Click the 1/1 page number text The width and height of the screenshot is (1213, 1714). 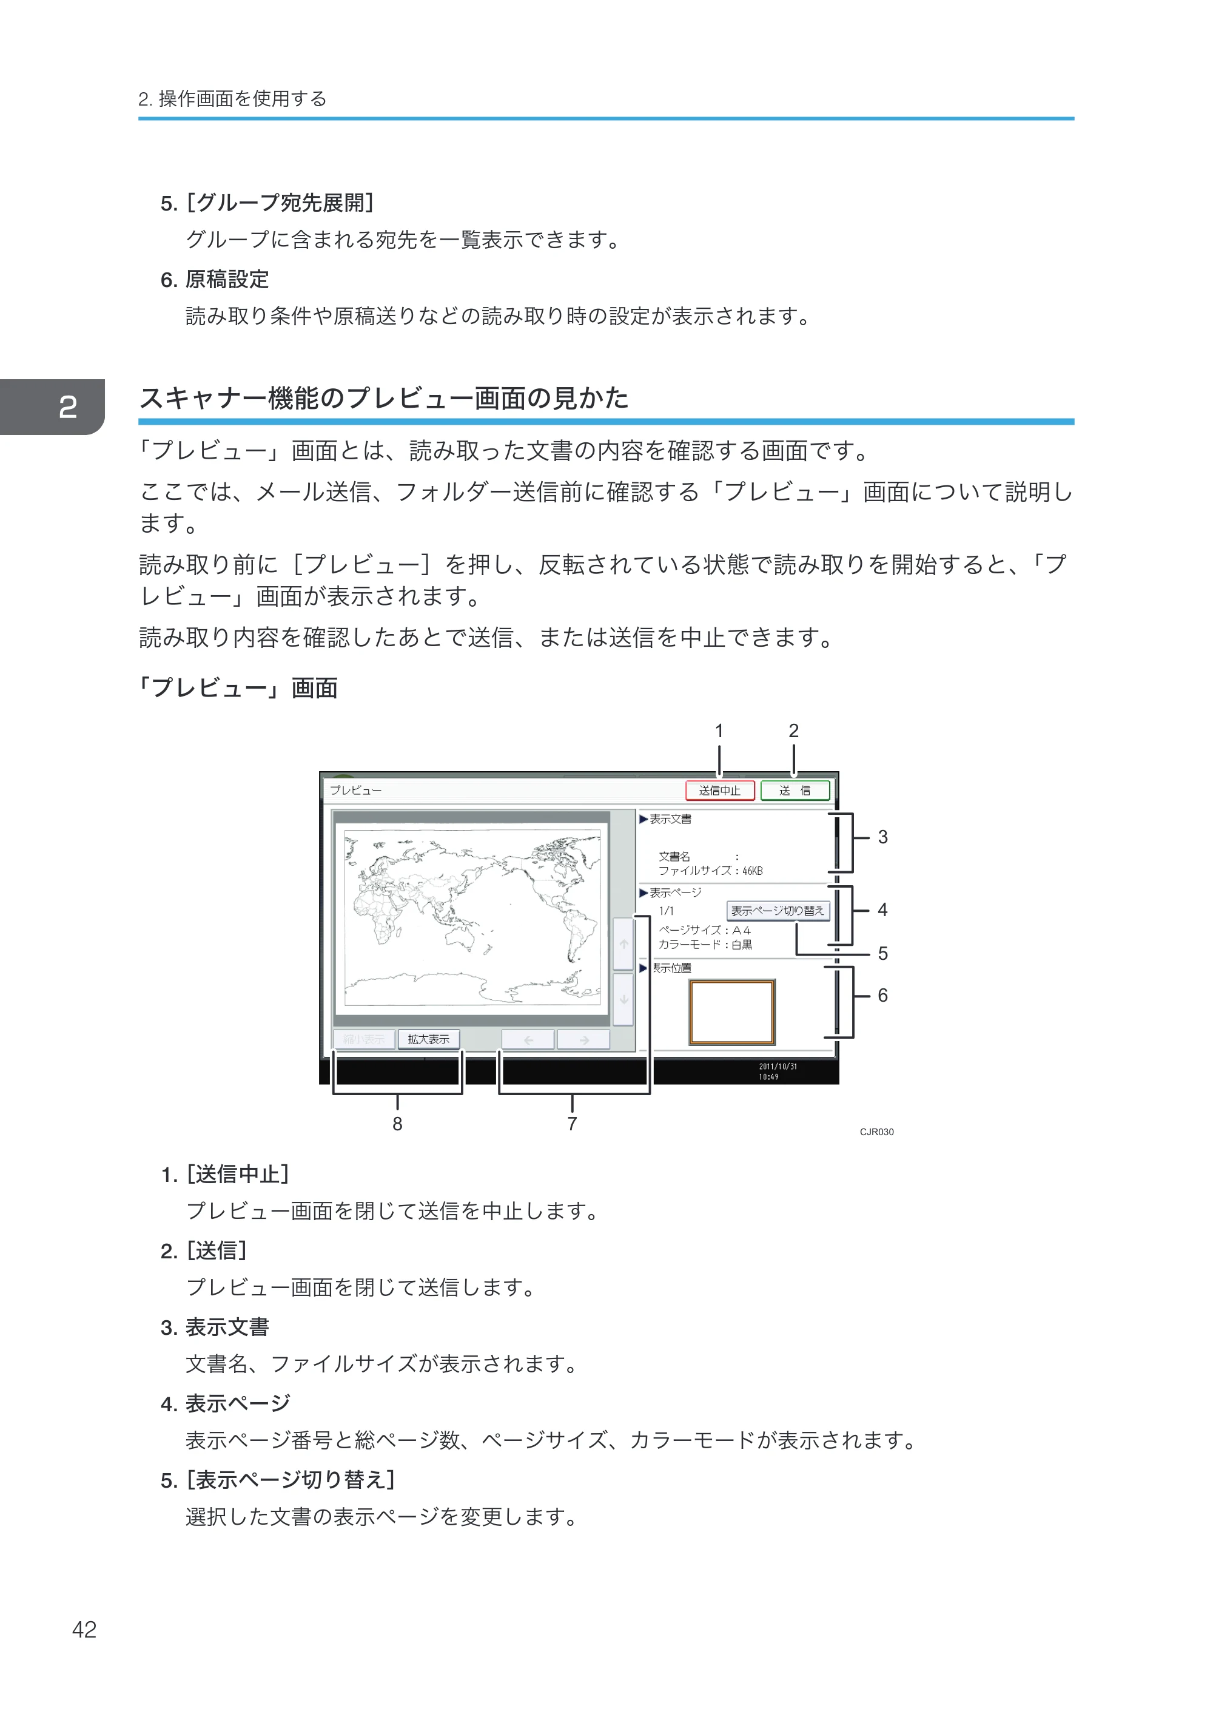[667, 911]
